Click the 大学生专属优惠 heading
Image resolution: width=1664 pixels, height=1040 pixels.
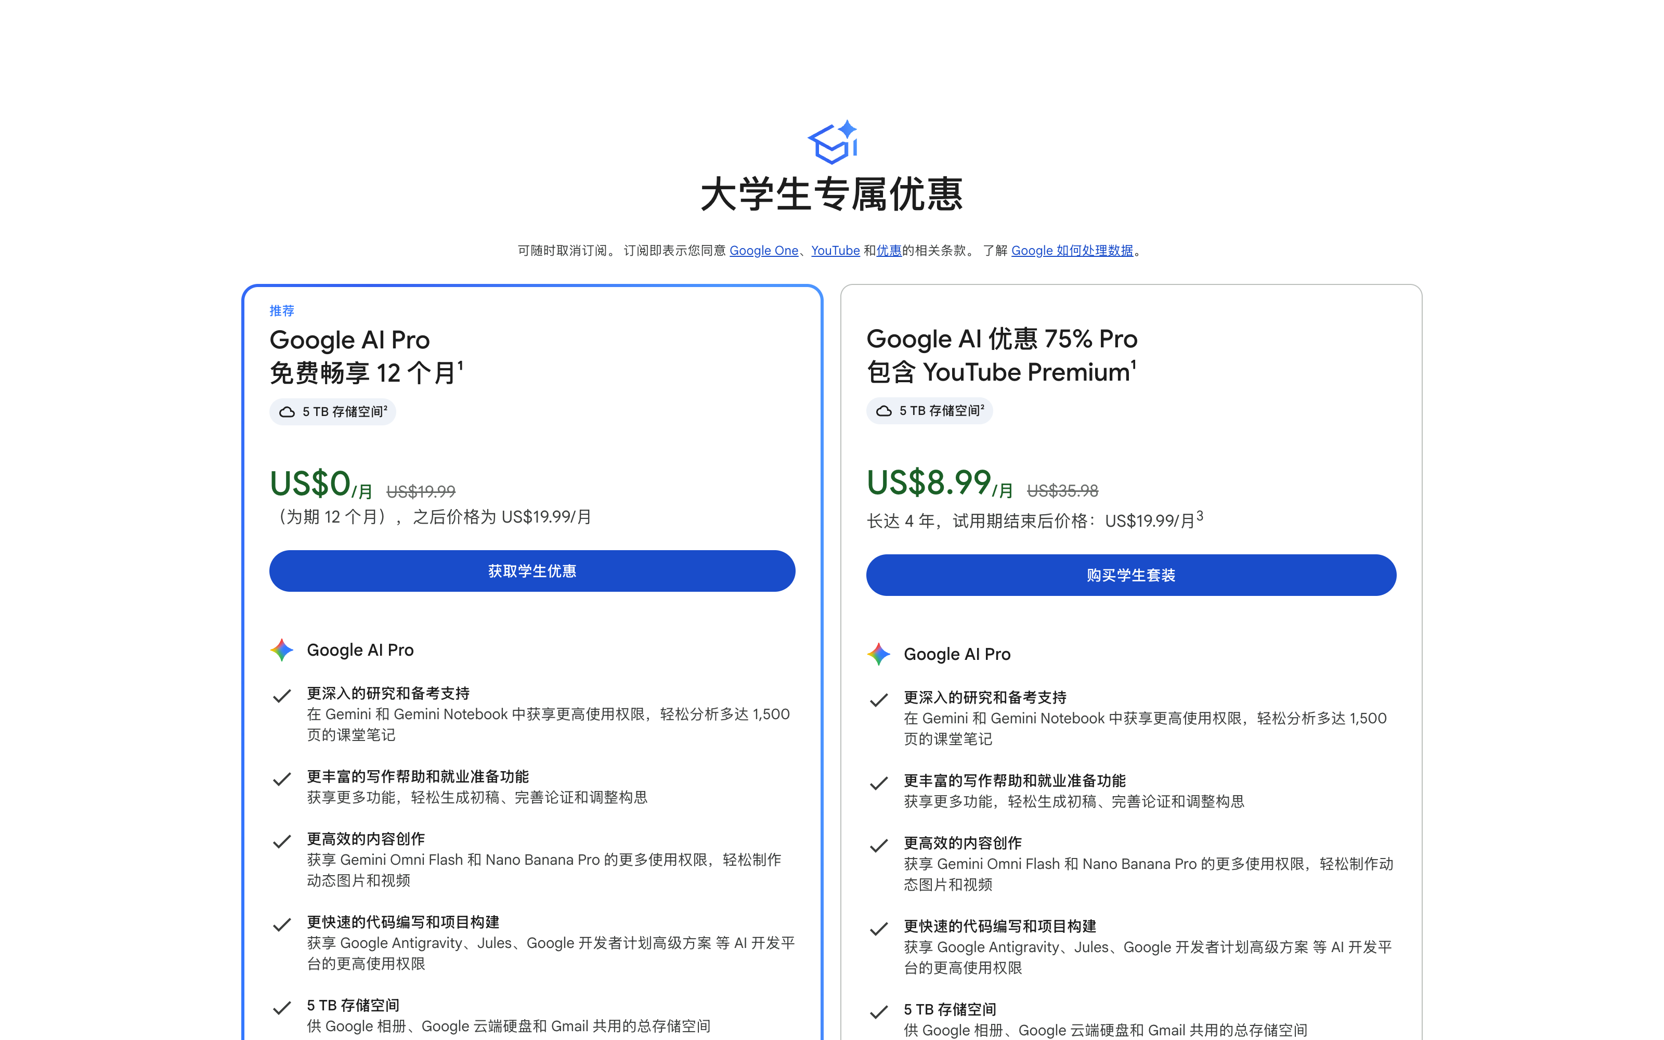click(832, 194)
